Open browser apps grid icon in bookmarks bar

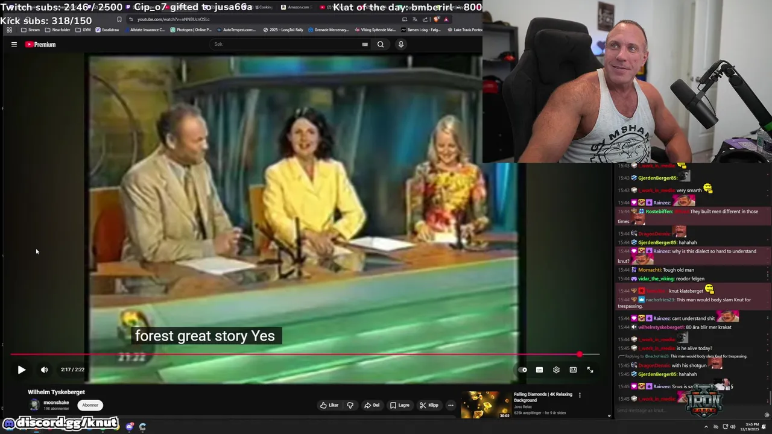9,30
